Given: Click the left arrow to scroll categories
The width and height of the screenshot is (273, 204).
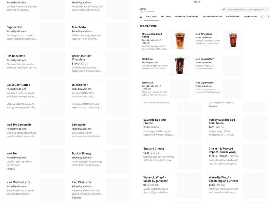Looking at the screenshot, I should coord(262,17).
